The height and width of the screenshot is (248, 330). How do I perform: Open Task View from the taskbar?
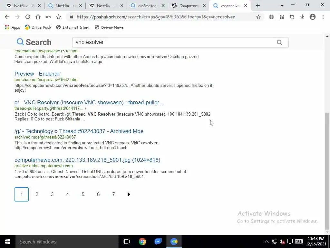tap(126, 242)
